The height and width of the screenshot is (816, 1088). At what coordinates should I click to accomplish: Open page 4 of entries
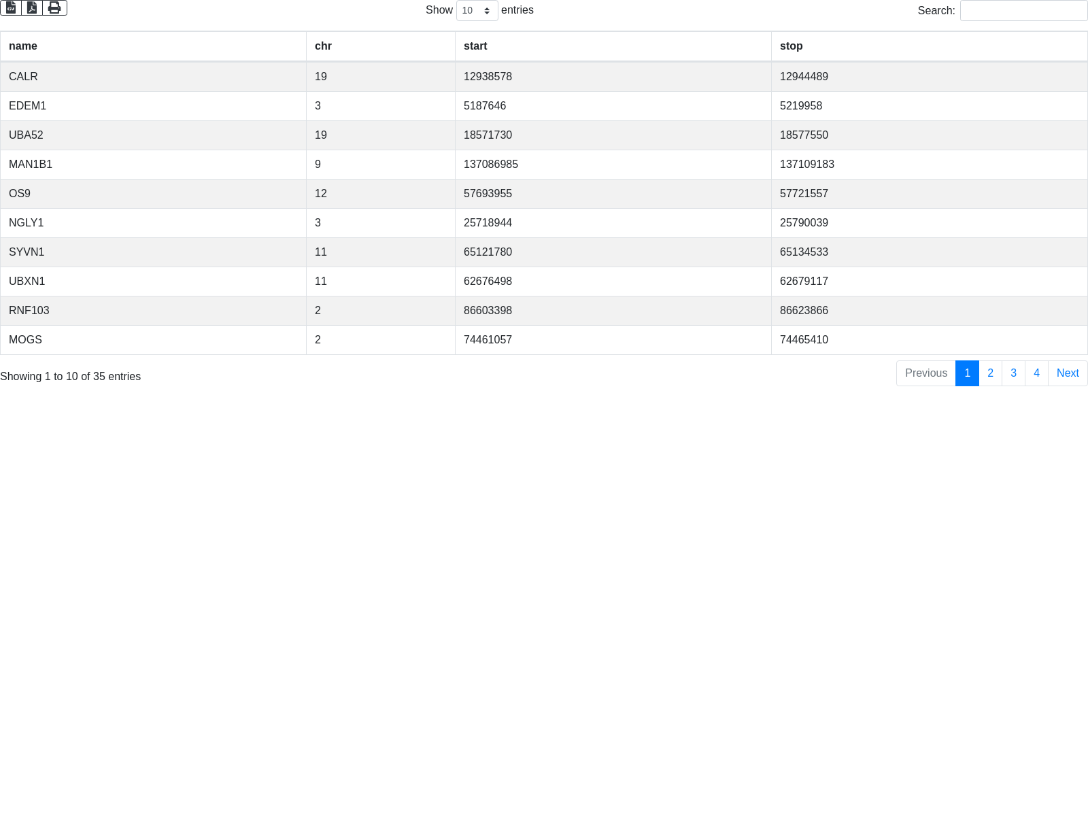click(1036, 373)
